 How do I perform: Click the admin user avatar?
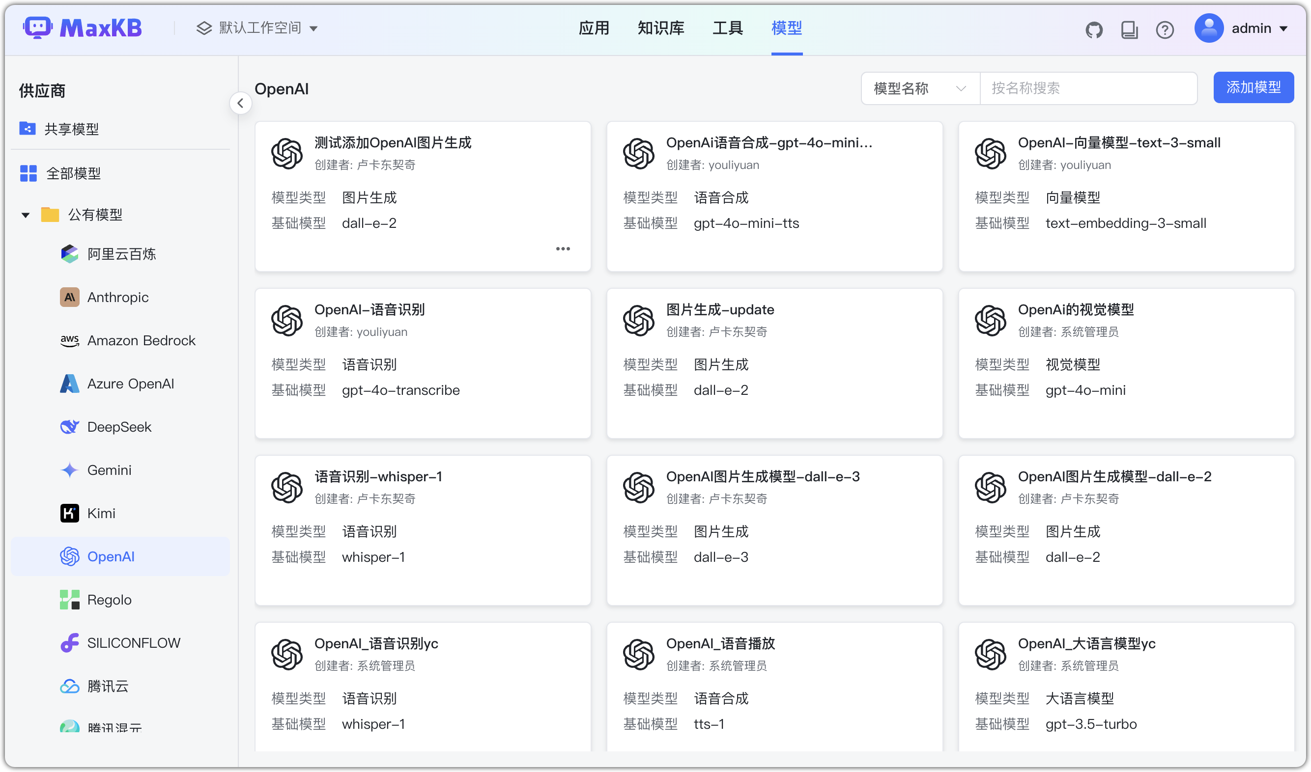[1208, 28]
